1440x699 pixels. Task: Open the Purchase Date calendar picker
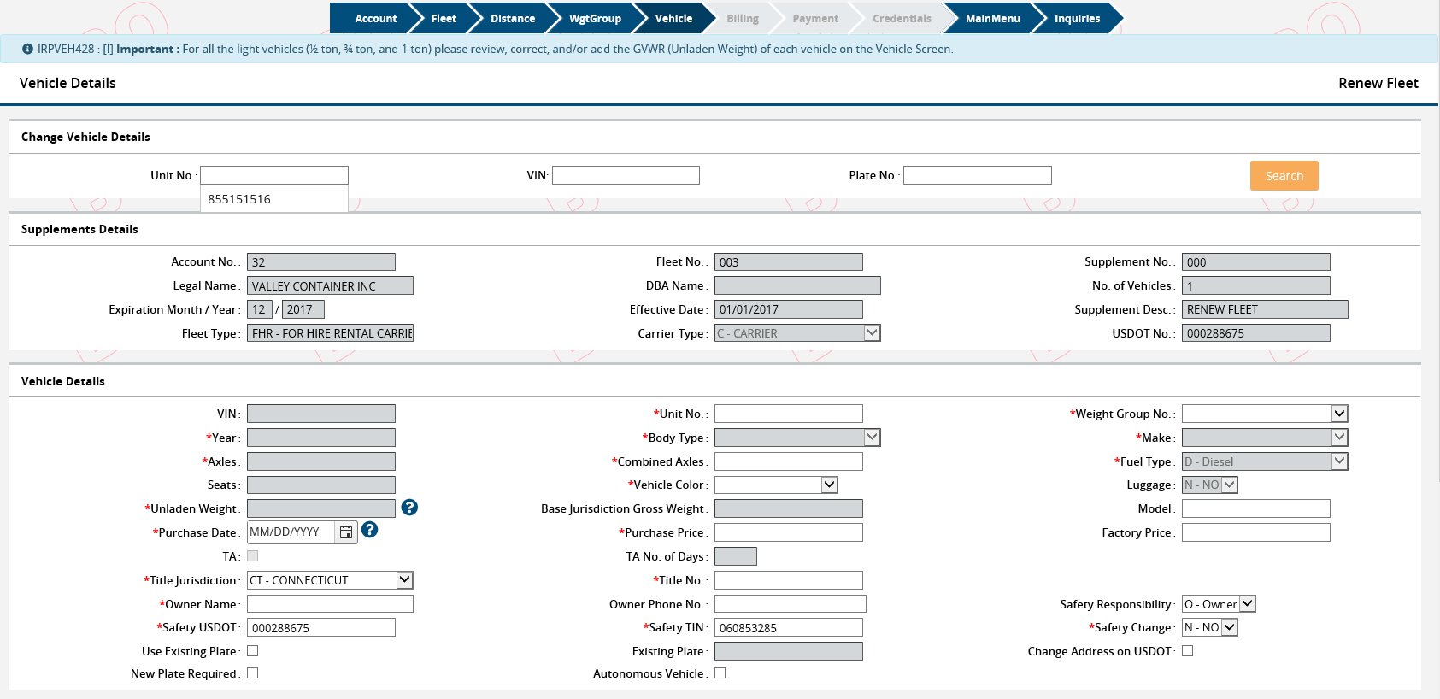(346, 532)
